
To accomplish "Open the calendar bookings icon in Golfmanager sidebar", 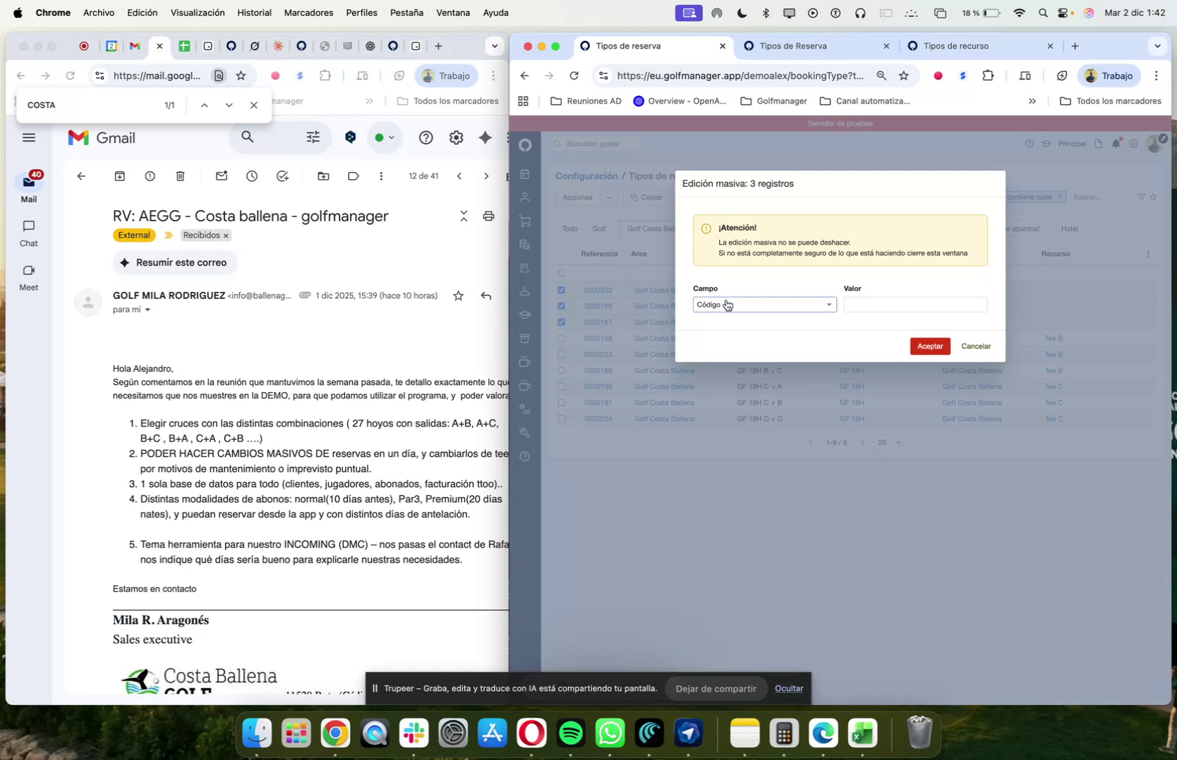I will [x=525, y=173].
